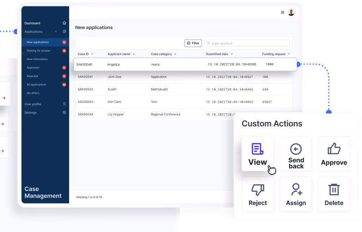This screenshot has width=362, height=232.
Task: Open All applications list
Action: [36, 84]
